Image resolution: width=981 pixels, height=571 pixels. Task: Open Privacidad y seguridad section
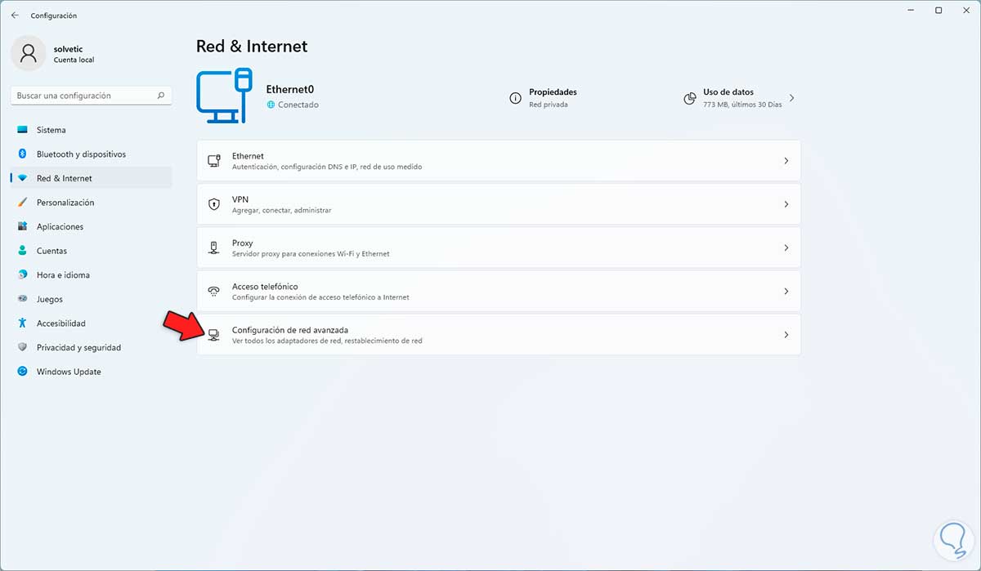tap(92, 347)
